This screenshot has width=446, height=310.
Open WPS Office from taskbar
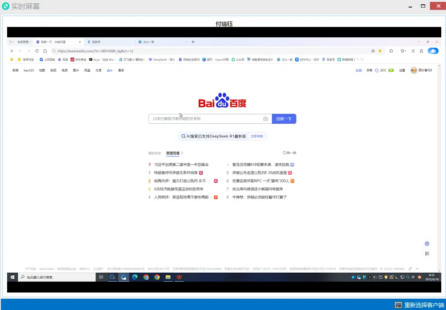179,277
